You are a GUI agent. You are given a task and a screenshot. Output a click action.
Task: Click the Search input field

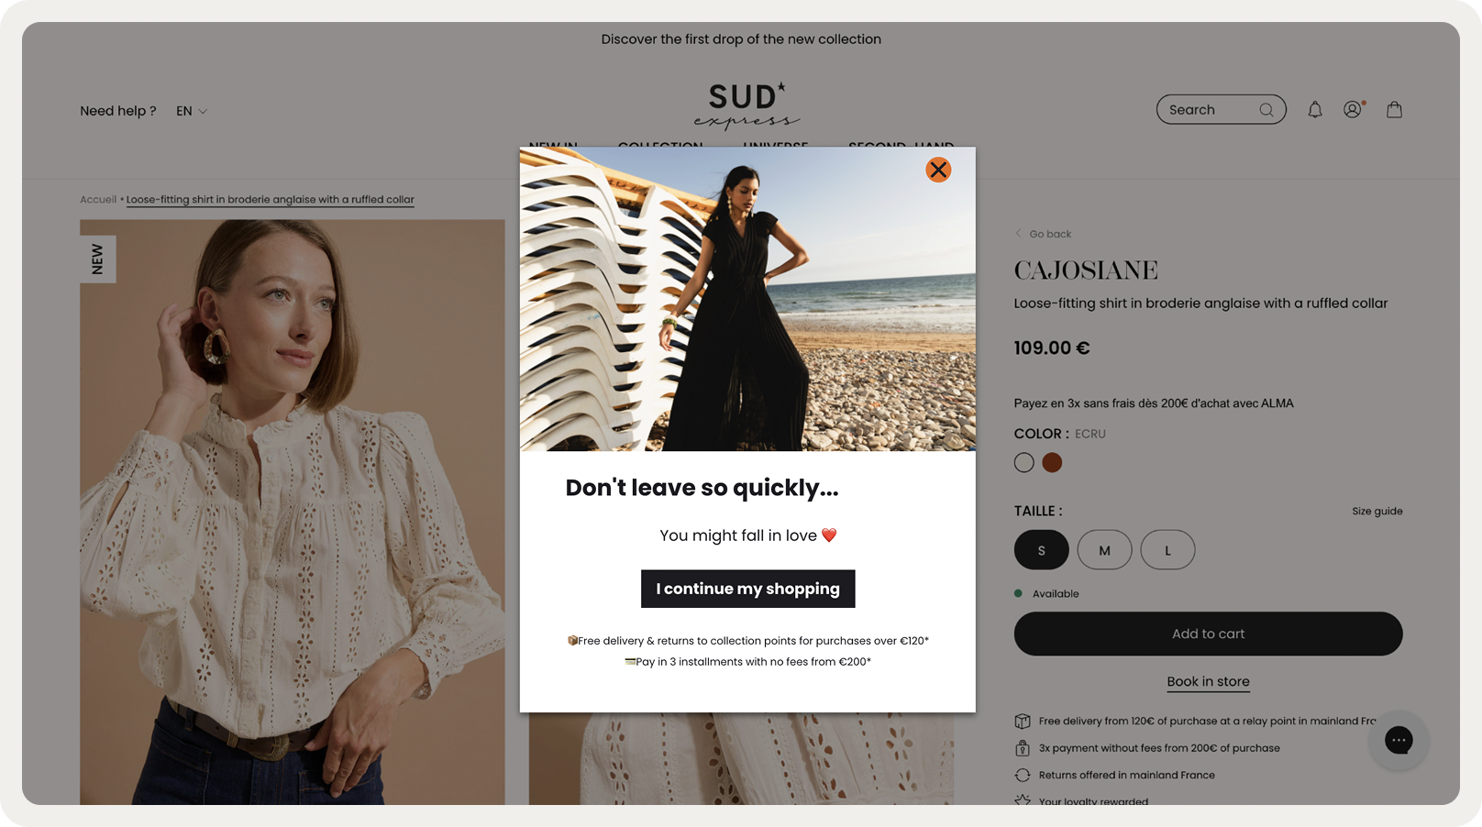click(x=1209, y=110)
